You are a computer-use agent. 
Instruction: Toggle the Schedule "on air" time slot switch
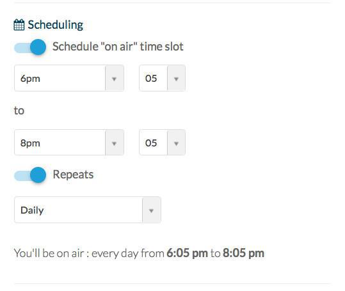30,47
